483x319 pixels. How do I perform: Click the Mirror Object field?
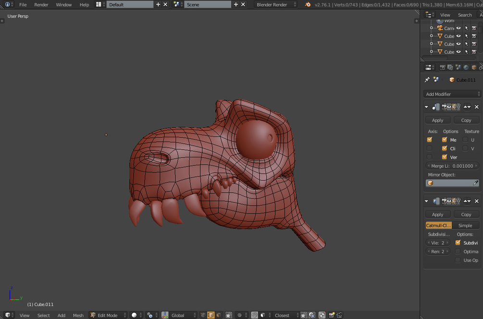tap(452, 183)
